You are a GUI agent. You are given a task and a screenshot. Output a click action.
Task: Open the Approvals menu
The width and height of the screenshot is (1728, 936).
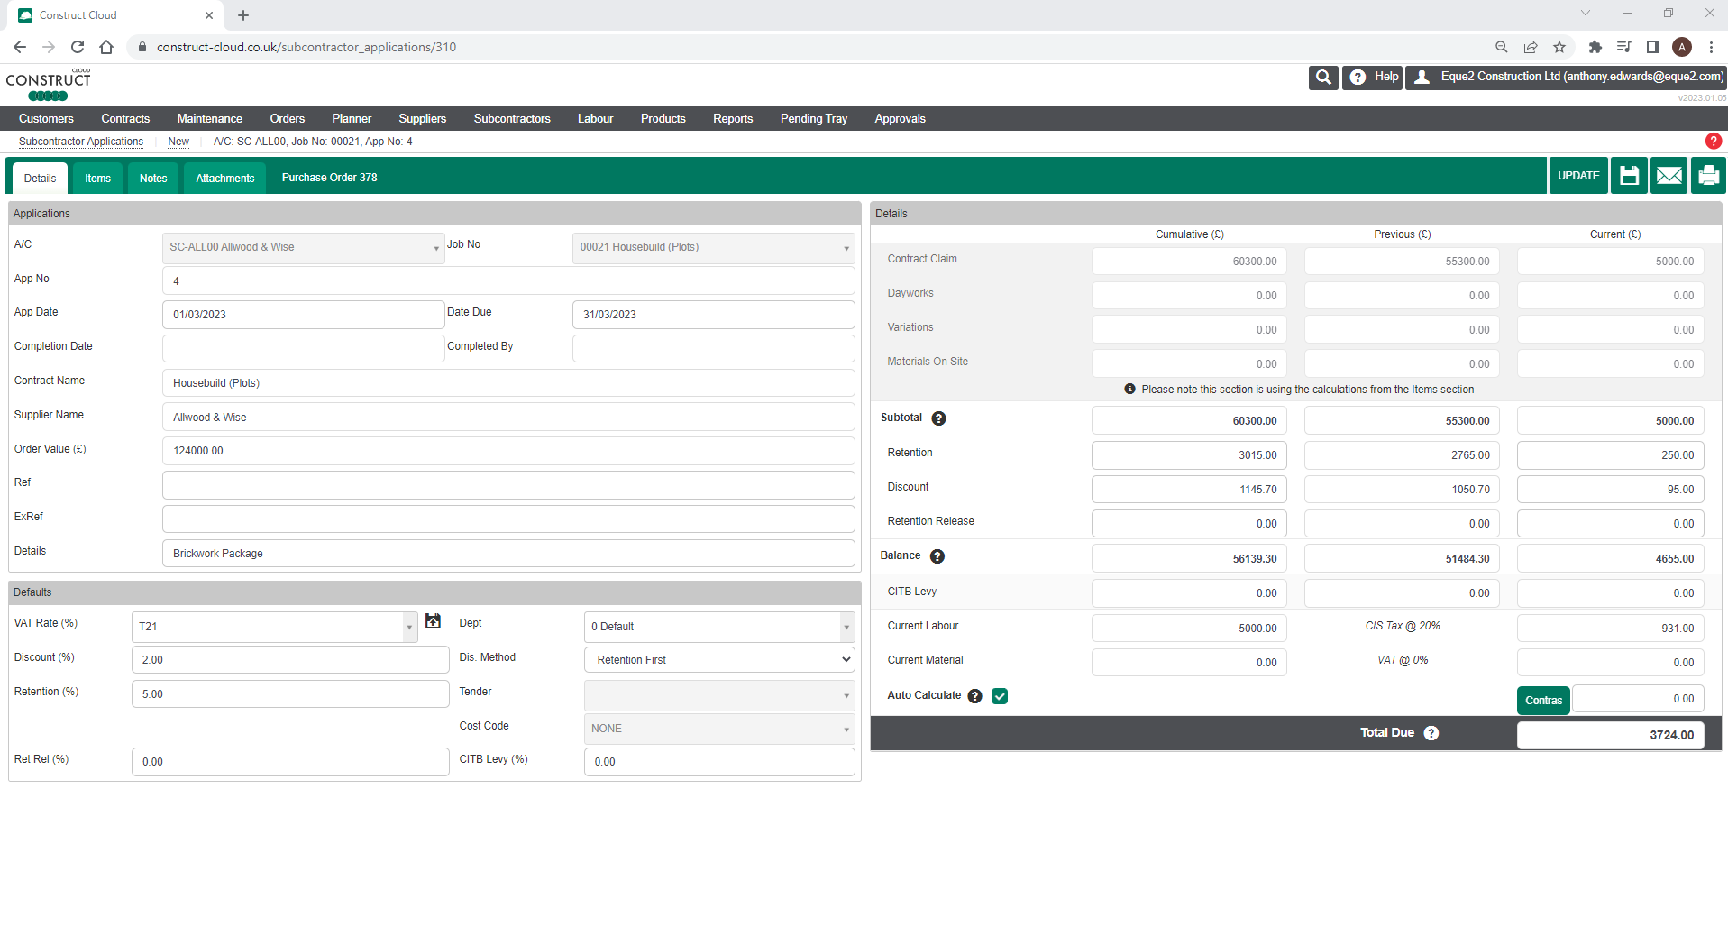tap(900, 119)
